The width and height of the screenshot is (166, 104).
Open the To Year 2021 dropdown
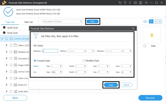(57, 72)
